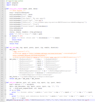Click the 'xml_footer =' assignment line
The image size is (95, 102).
(32, 77)
